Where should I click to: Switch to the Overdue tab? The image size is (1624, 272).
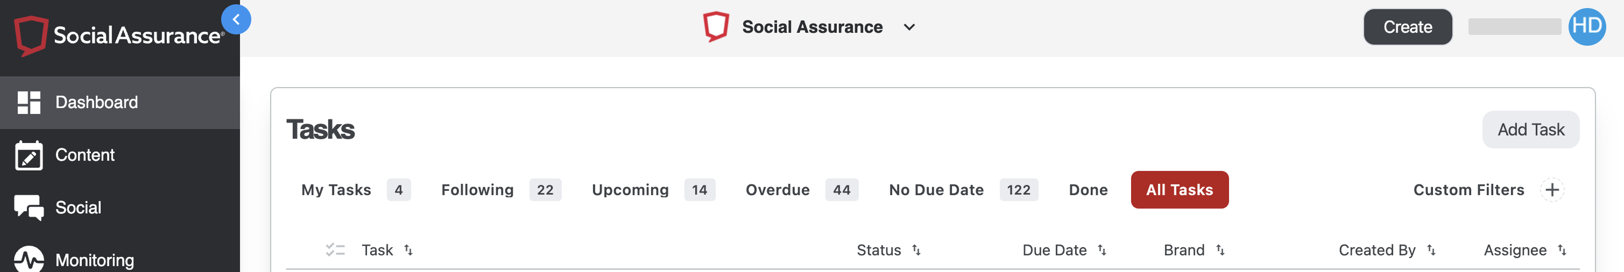pyautogui.click(x=778, y=190)
